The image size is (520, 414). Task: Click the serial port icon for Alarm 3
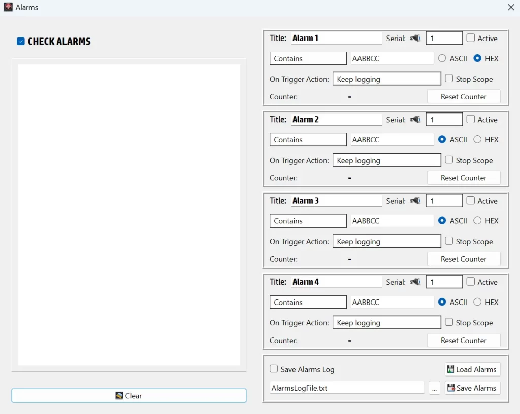(x=415, y=201)
